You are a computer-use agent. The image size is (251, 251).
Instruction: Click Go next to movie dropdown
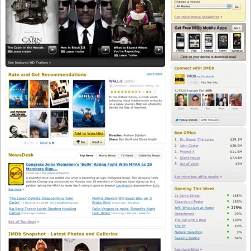(x=236, y=7)
